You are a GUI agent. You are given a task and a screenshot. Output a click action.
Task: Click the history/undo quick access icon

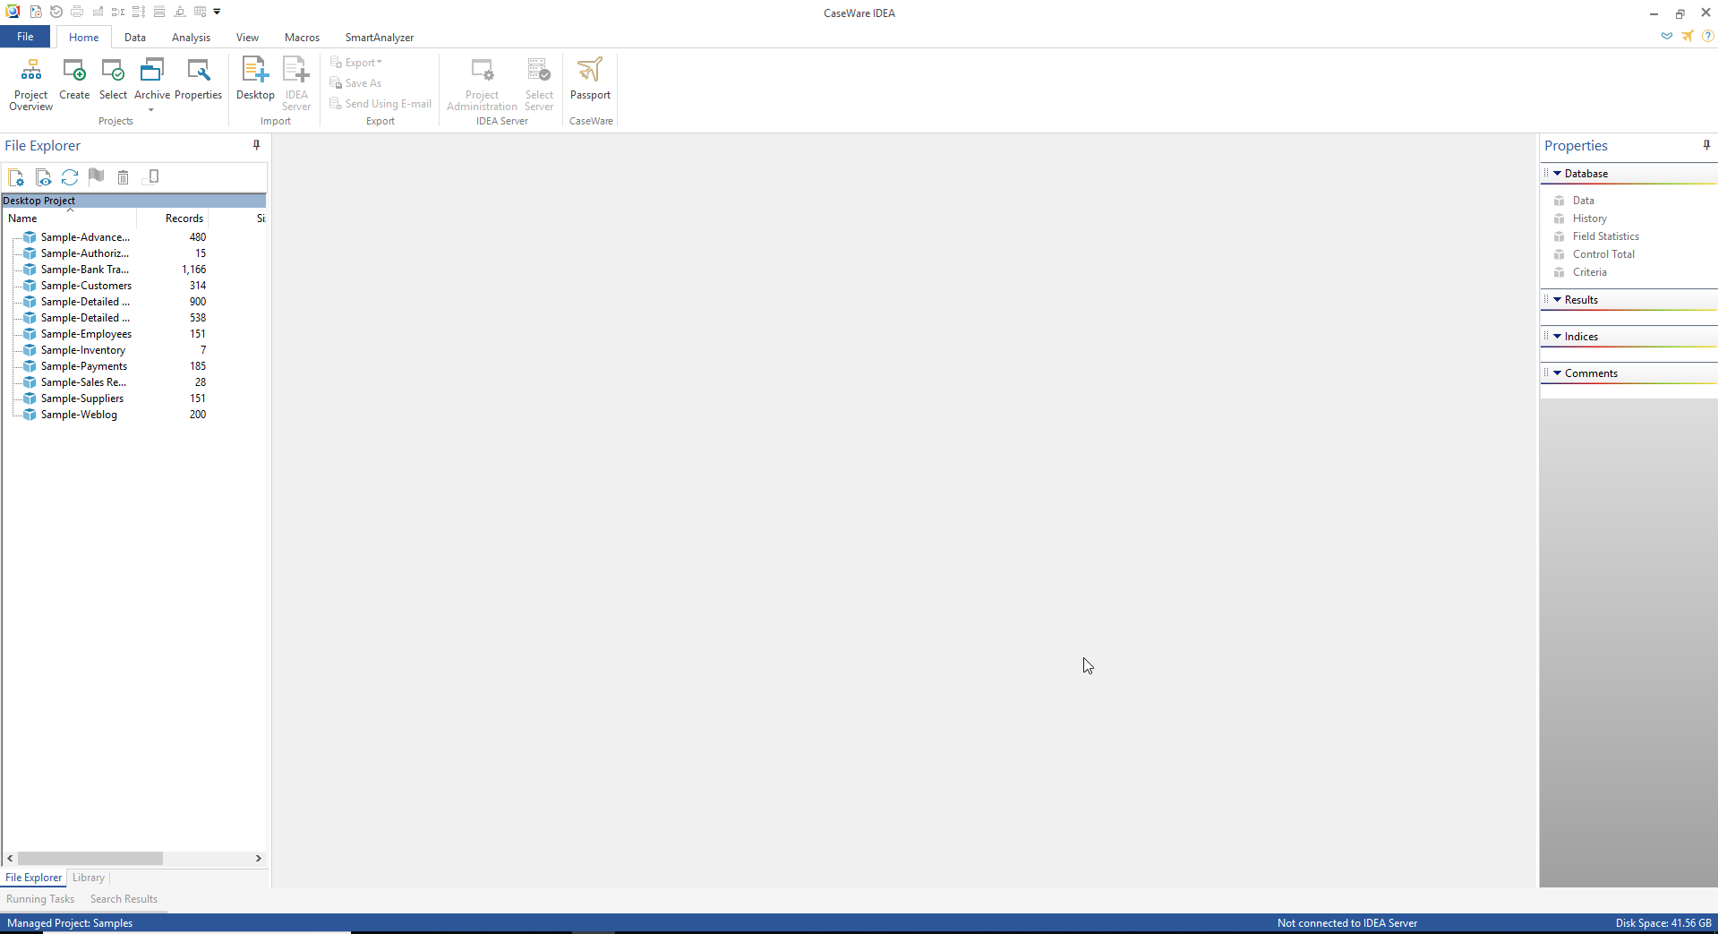pyautogui.click(x=56, y=12)
